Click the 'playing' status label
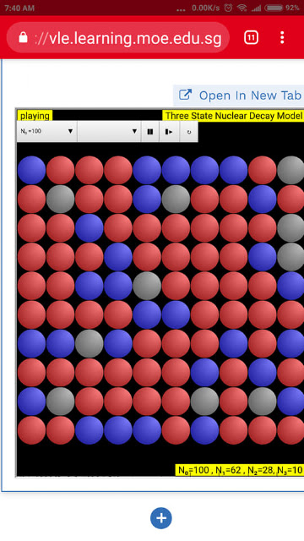 (35, 116)
